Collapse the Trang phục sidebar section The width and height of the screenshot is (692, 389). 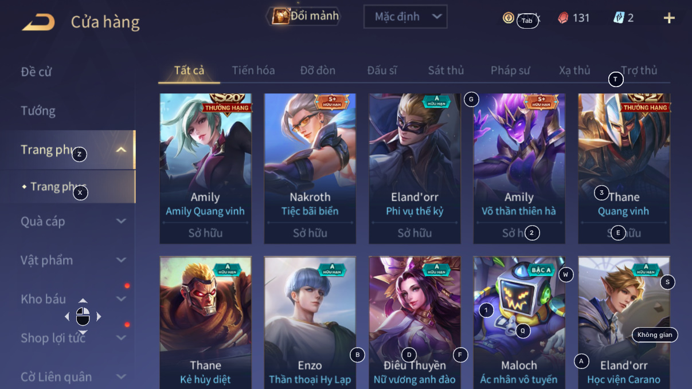tap(121, 150)
